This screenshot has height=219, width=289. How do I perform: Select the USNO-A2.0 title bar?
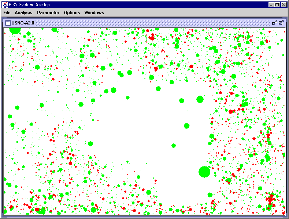(144, 23)
